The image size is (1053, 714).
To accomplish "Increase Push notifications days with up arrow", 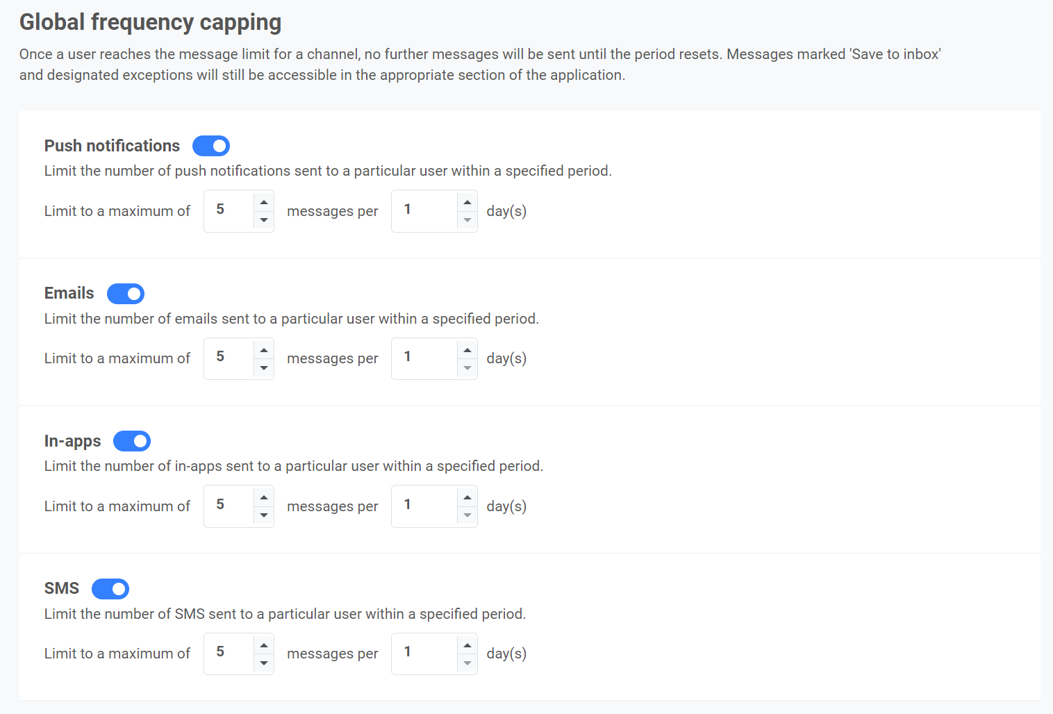I will pyautogui.click(x=467, y=202).
